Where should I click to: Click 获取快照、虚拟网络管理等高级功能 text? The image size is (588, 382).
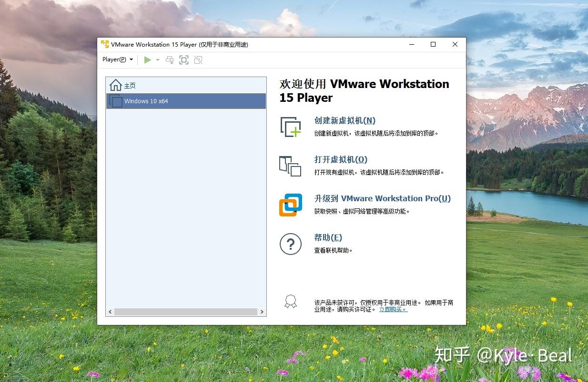(x=362, y=212)
